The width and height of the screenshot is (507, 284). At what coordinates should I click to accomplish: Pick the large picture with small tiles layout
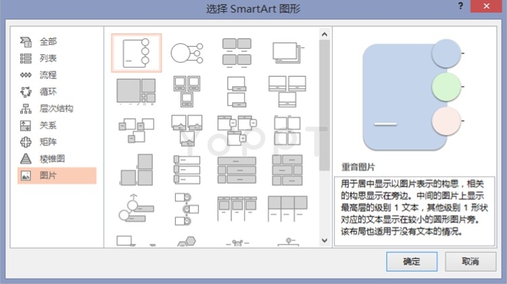(x=136, y=92)
